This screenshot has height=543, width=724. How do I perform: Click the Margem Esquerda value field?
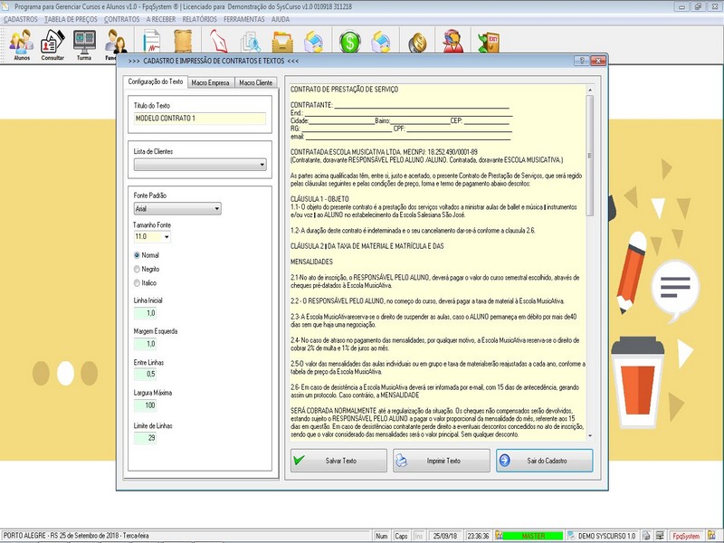(x=145, y=344)
